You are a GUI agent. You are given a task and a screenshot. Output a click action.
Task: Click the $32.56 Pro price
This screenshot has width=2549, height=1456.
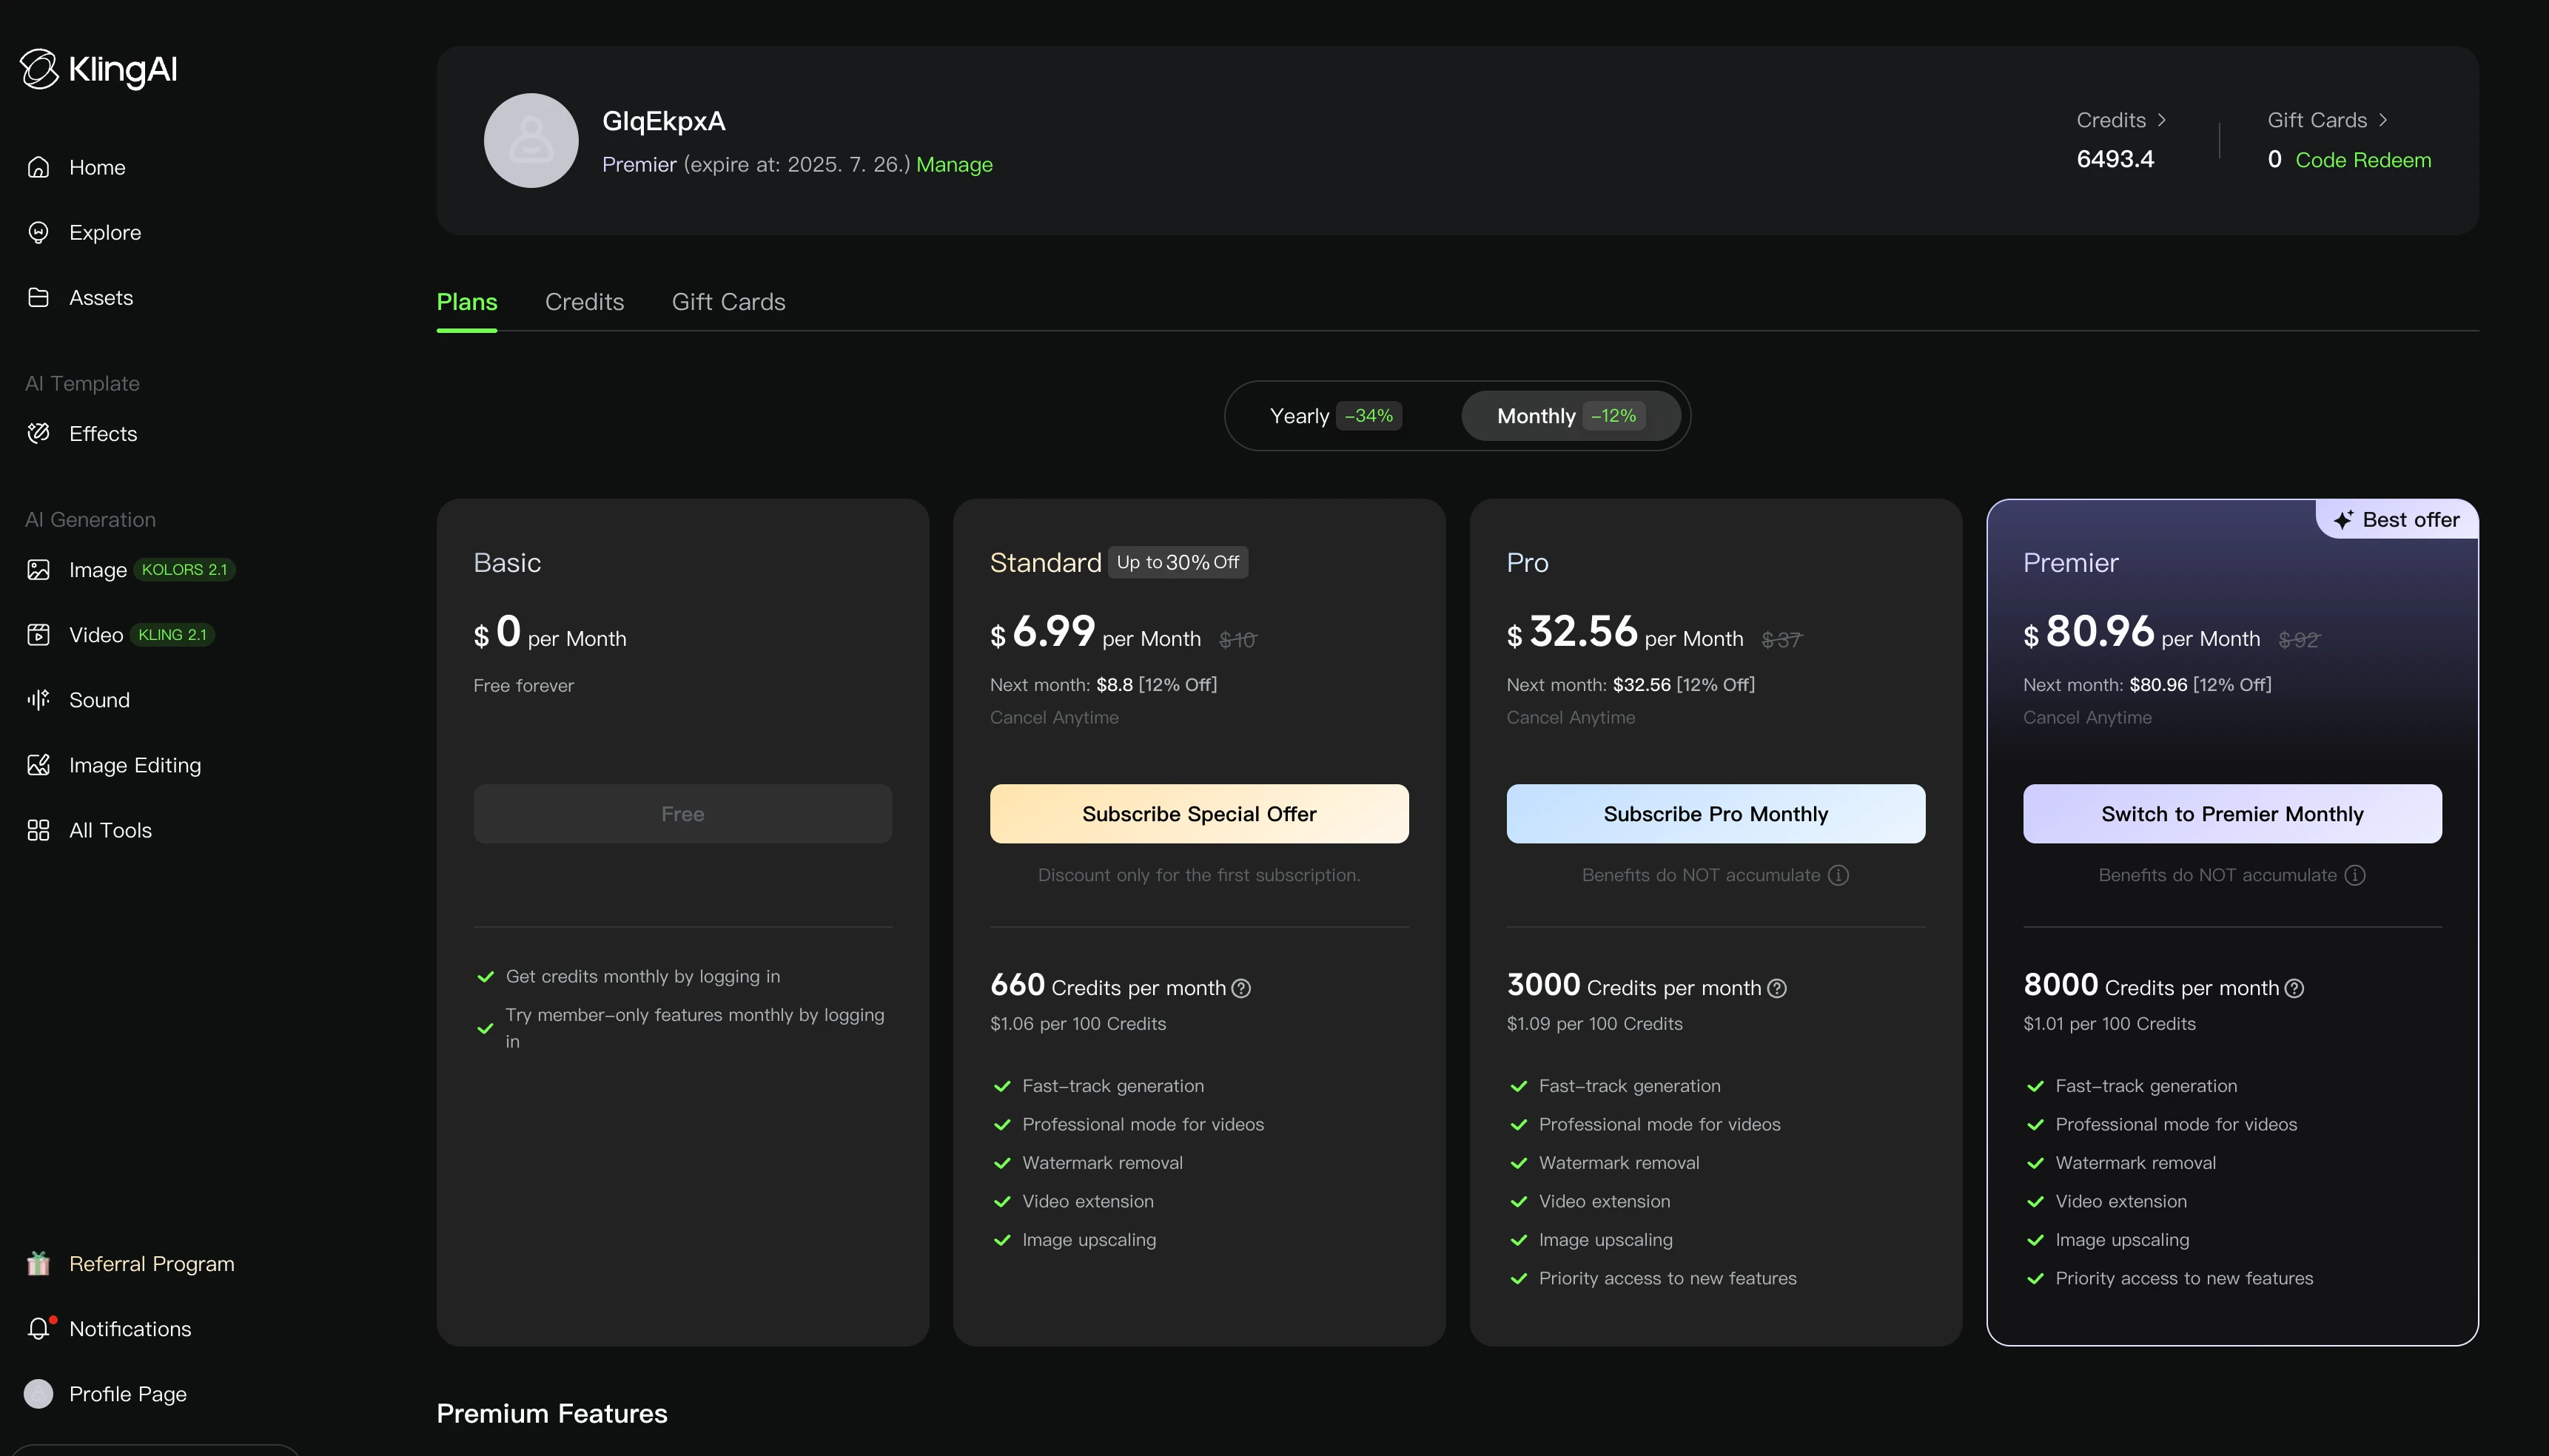click(1571, 632)
